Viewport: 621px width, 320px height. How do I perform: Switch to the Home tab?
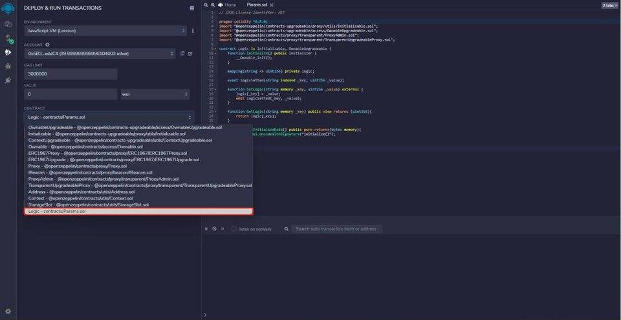pos(227,5)
